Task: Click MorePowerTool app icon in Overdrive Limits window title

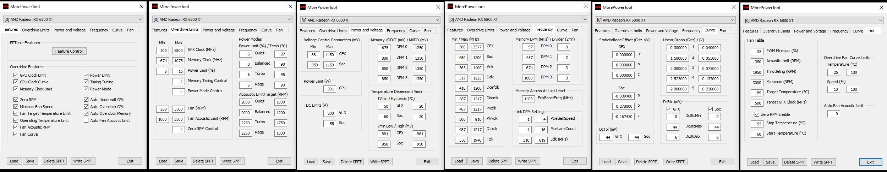Action: coord(155,6)
